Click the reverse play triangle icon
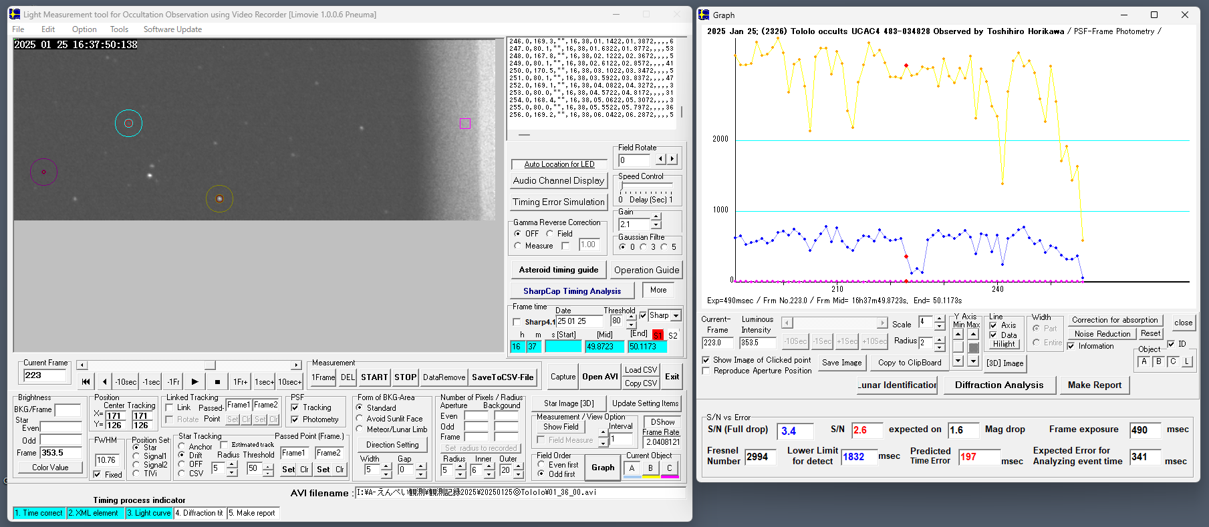The image size is (1209, 527). pyautogui.click(x=105, y=382)
